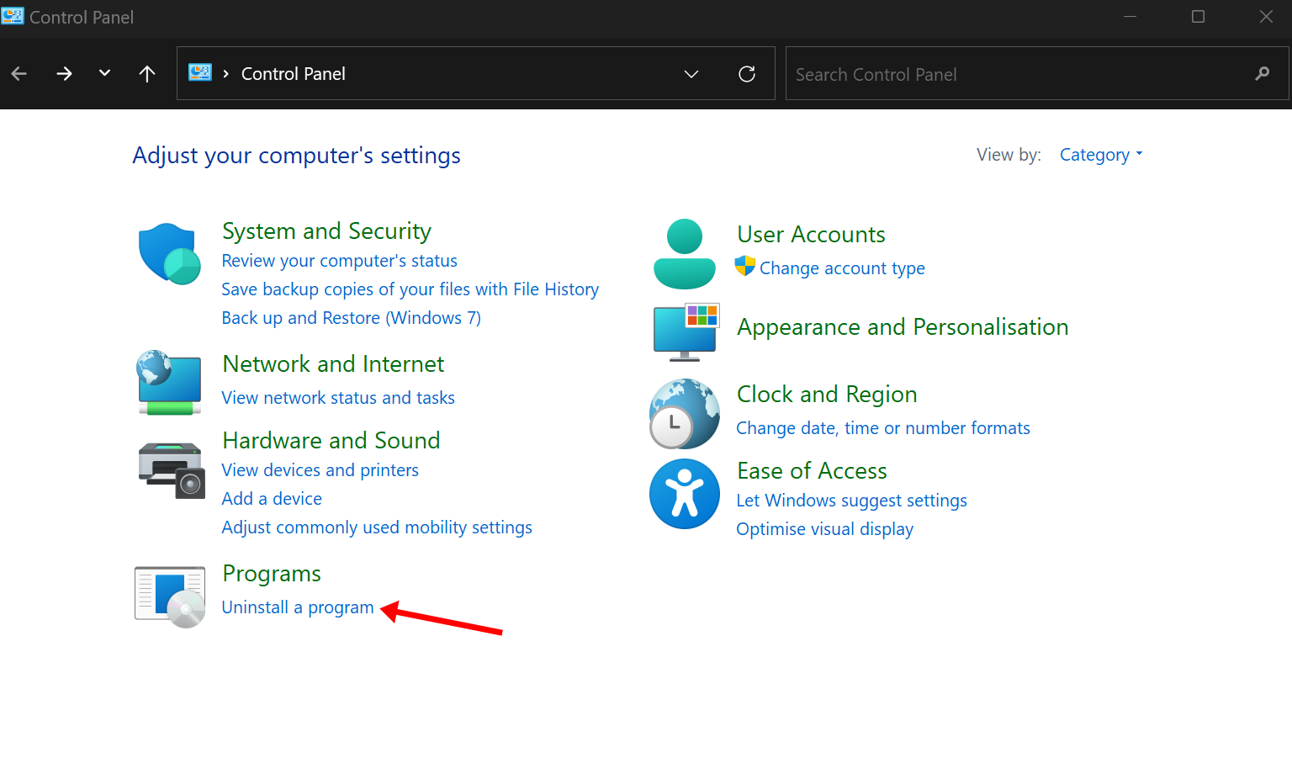Open System and Security category

click(x=326, y=231)
